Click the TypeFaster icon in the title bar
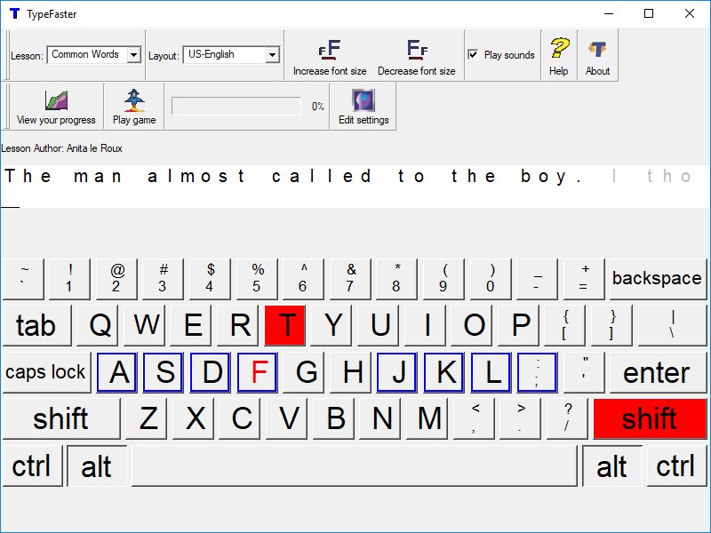The height and width of the screenshot is (533, 711). [12, 13]
